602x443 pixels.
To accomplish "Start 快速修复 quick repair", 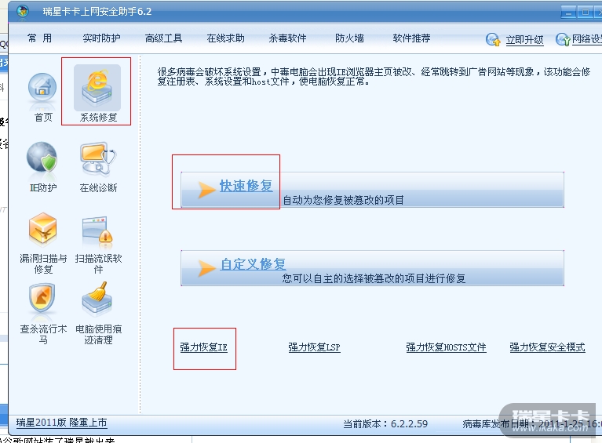I will pyautogui.click(x=246, y=186).
